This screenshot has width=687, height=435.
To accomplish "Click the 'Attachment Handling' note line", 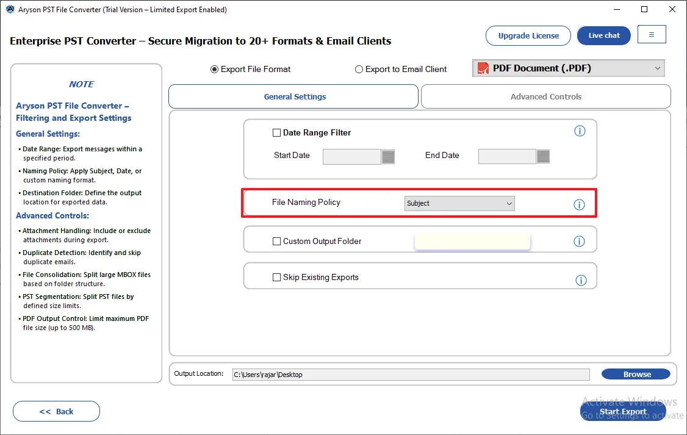I will 86,235.
